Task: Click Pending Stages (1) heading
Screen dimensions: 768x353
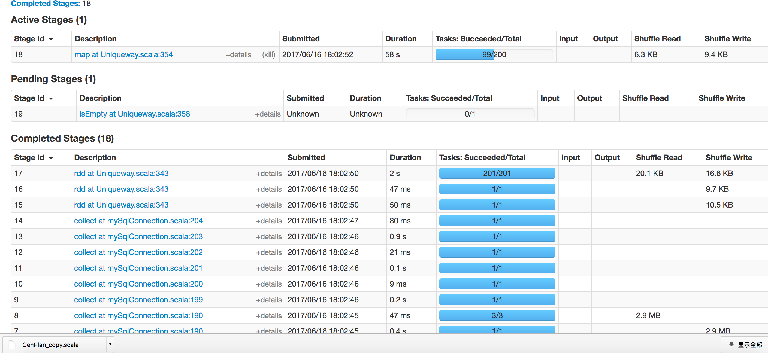Action: pyautogui.click(x=53, y=79)
